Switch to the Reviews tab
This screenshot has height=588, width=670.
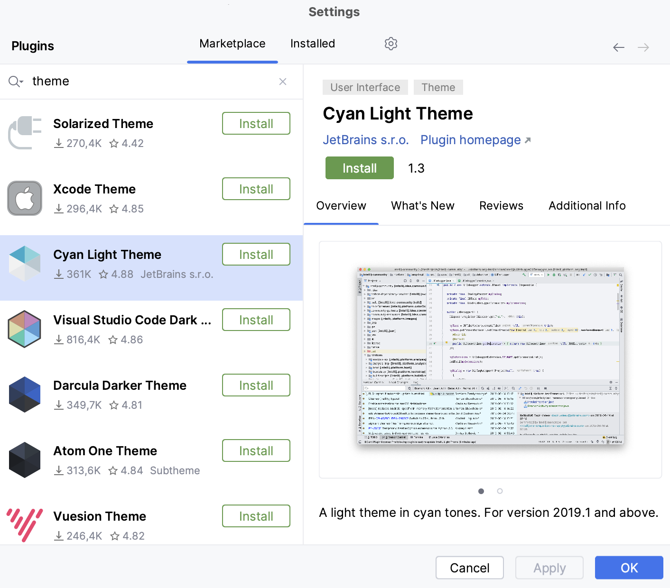click(x=501, y=206)
